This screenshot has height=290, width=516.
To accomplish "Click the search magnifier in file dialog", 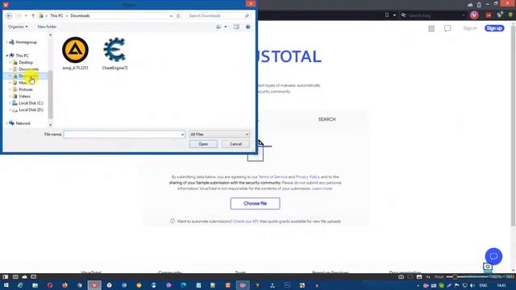I will (247, 16).
